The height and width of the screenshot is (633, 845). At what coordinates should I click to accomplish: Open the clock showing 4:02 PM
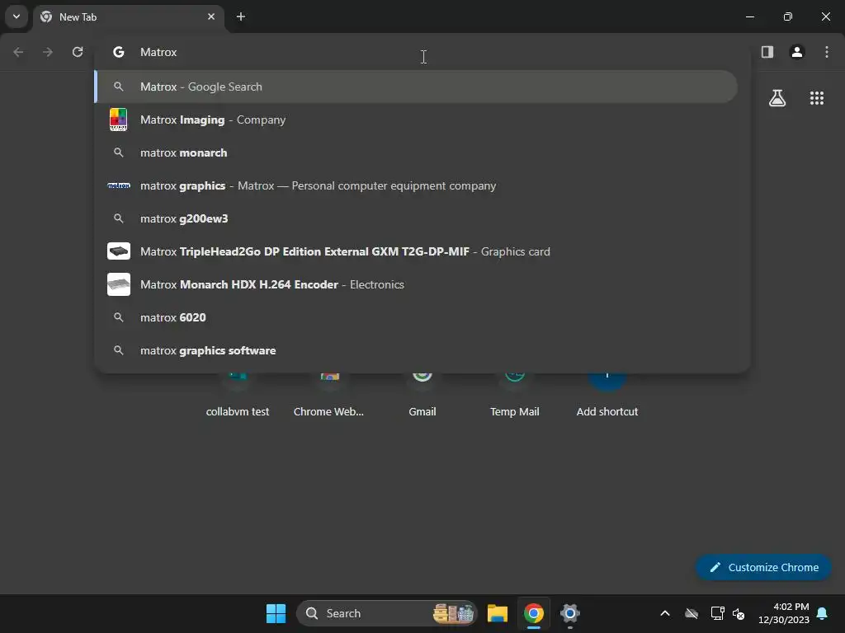[x=784, y=613]
